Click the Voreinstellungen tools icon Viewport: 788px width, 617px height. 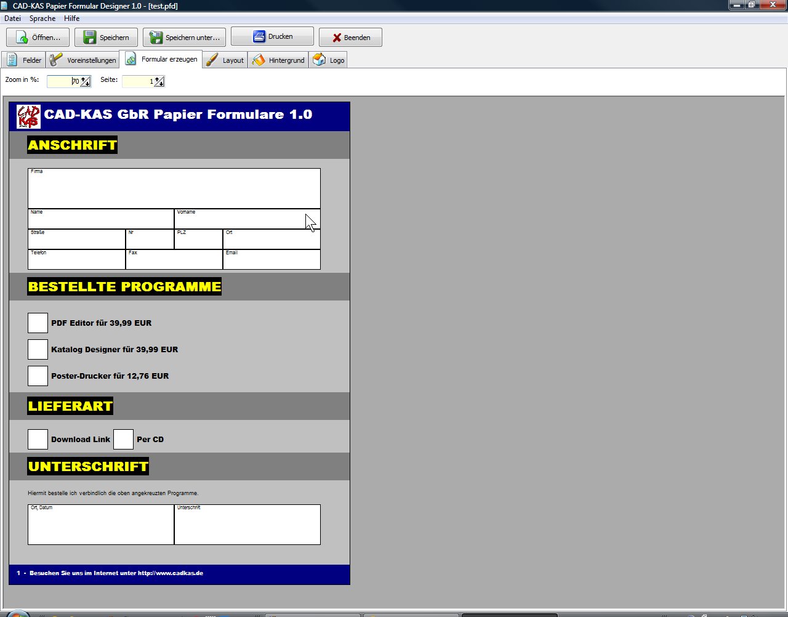(56, 60)
